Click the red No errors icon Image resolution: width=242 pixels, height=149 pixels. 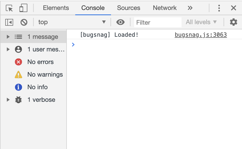coord(18,62)
